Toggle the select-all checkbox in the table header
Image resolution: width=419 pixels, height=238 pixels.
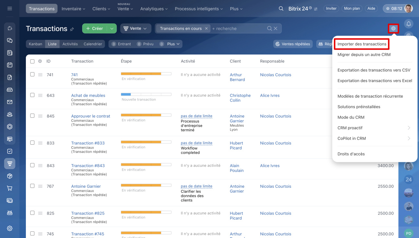(x=32, y=61)
